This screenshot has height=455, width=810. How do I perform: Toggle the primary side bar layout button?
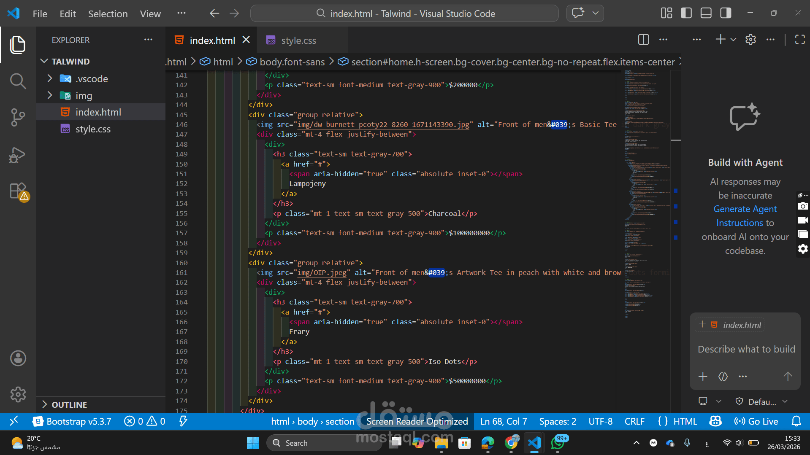click(x=686, y=13)
